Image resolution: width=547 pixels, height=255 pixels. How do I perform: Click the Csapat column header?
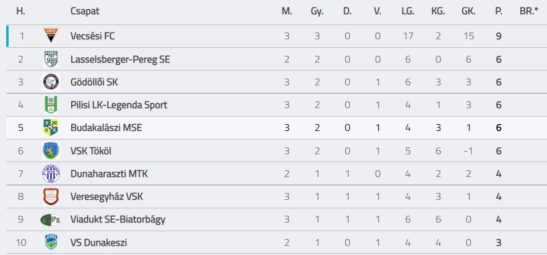pyautogui.click(x=84, y=11)
